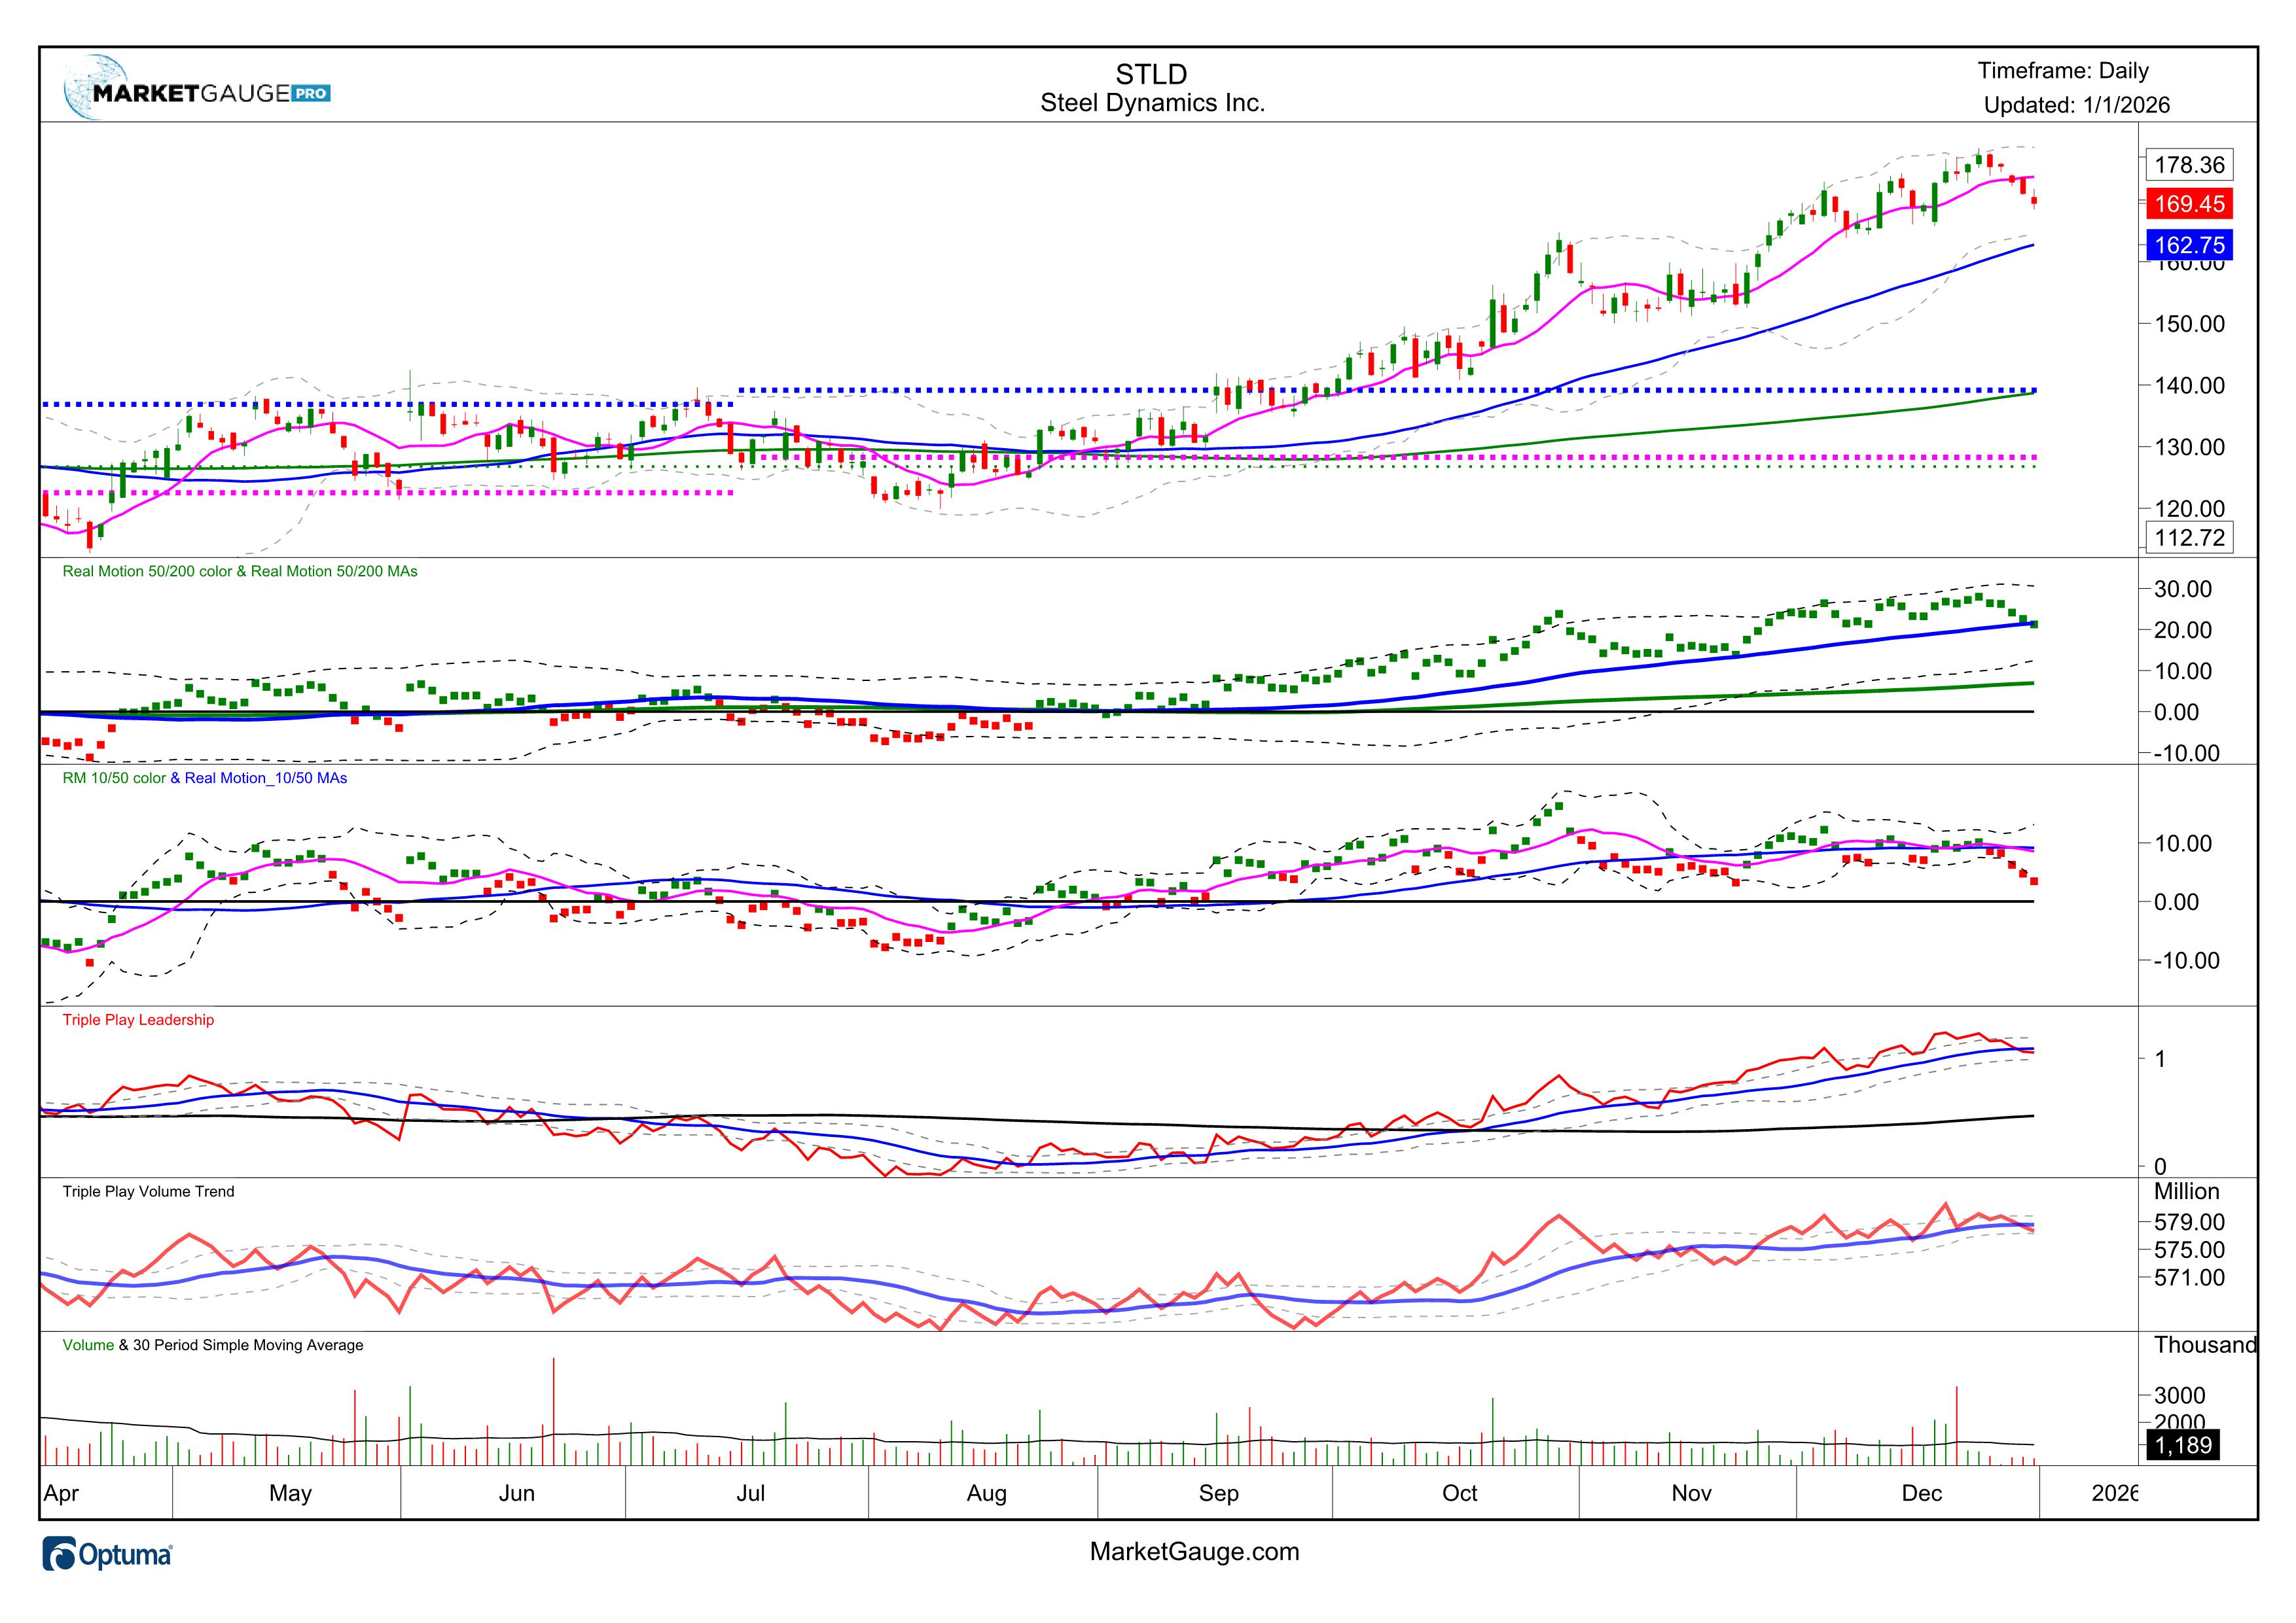Click the Steel Dynamics Inc. subtitle

[1152, 103]
